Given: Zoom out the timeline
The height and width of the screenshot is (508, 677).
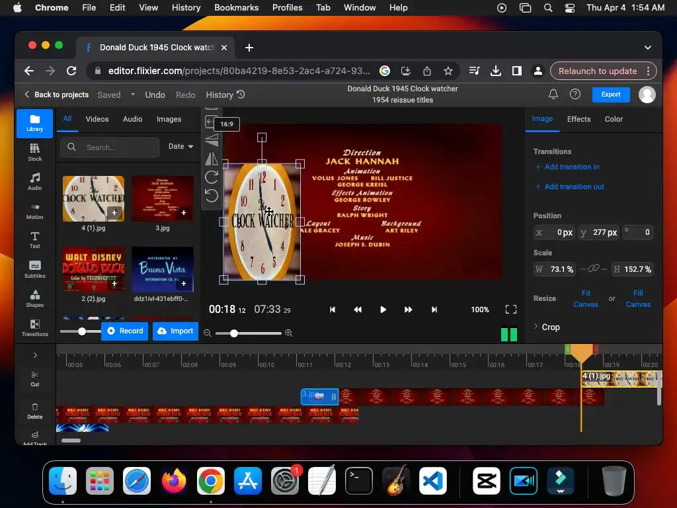Looking at the screenshot, I should click(207, 333).
